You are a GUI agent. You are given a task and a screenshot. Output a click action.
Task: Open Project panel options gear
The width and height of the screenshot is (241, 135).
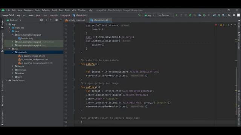click(x=56, y=20)
